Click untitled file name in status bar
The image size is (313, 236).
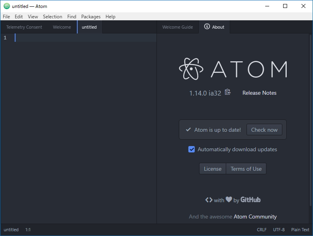[11, 230]
